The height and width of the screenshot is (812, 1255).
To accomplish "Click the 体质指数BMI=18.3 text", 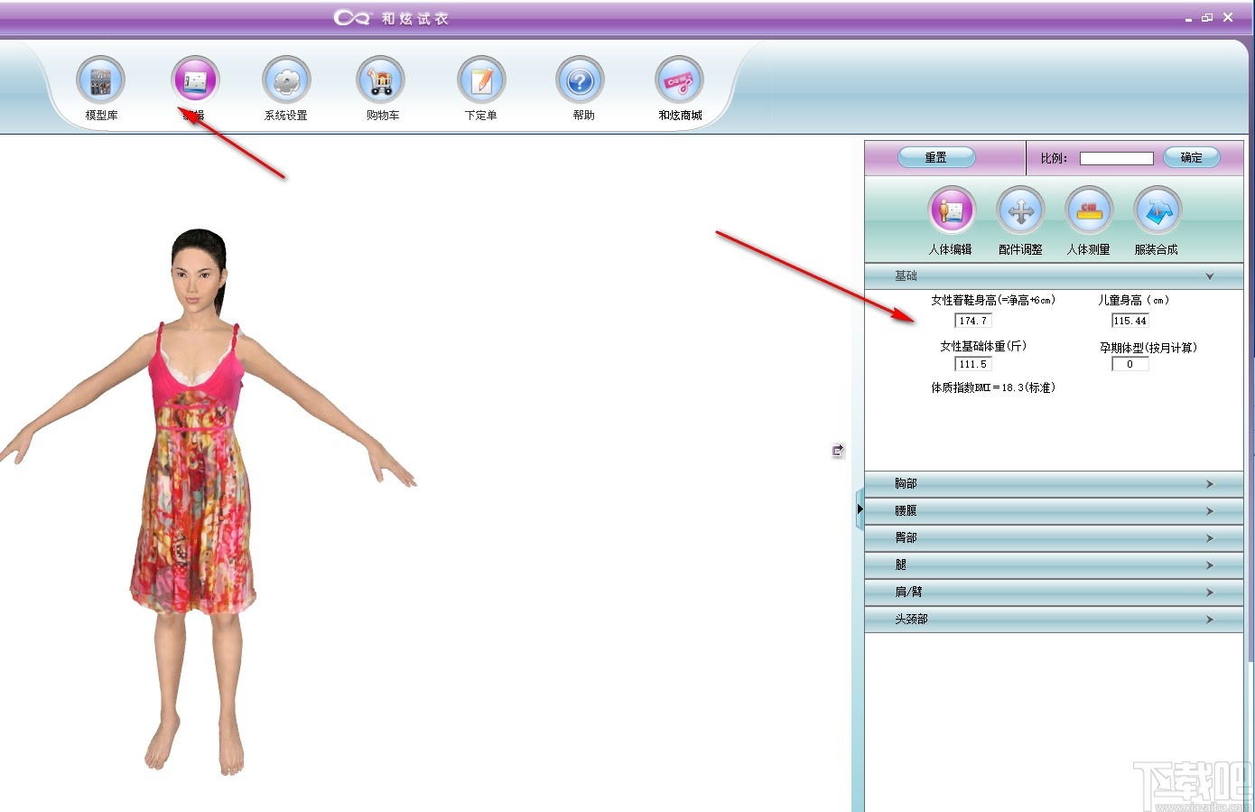I will pos(993,387).
